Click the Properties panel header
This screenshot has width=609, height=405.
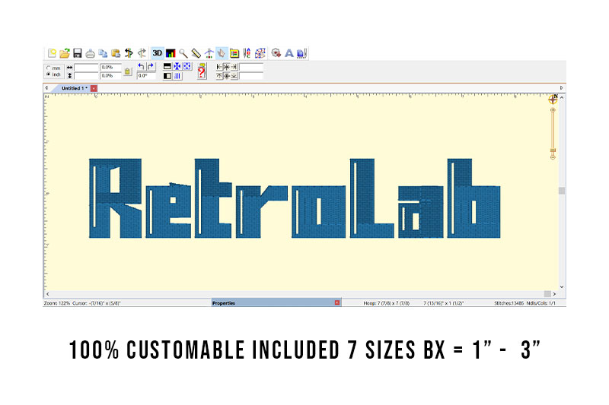coord(276,303)
